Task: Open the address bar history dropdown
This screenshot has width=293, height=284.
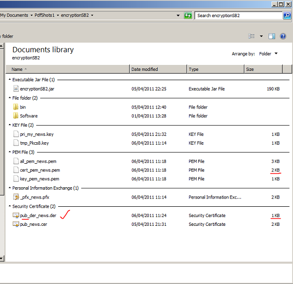Action: 178,16
